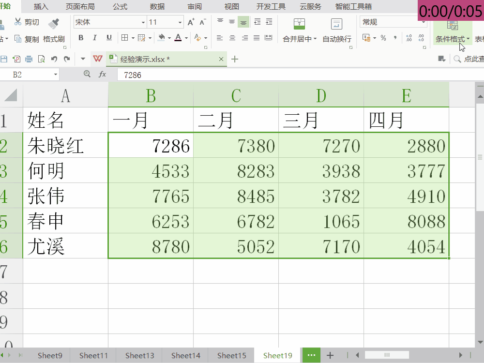The image size is (484, 363).
Task: Open the borders dropdown arrow
Action: coord(133,38)
